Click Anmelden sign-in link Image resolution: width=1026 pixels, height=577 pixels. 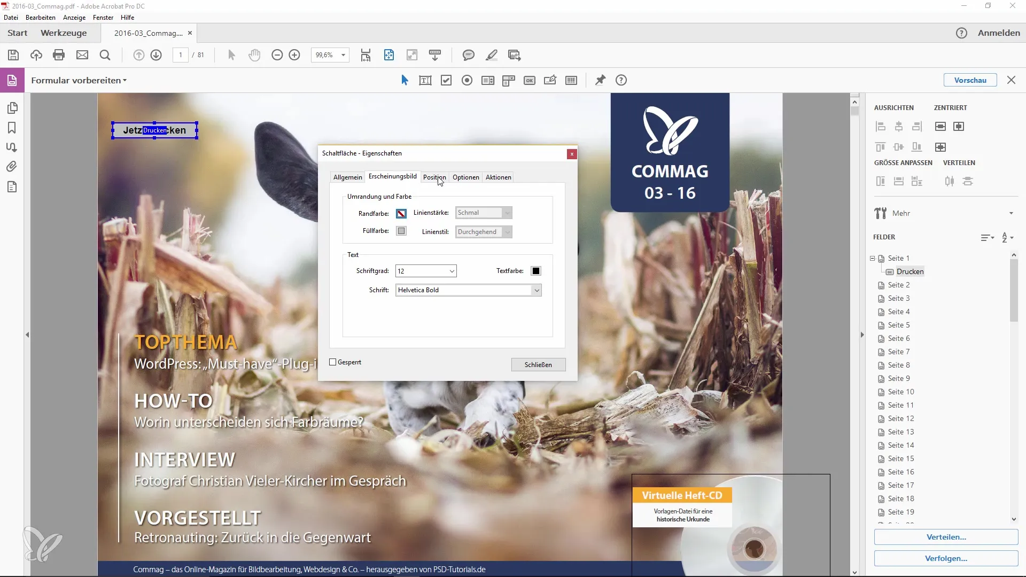pyautogui.click(x=999, y=33)
